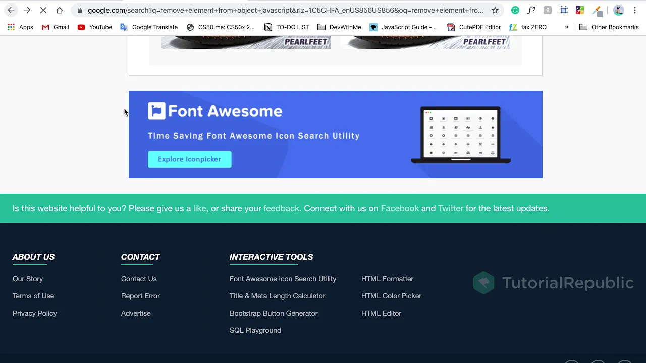Viewport: 646px width, 363px height.
Task: Click the Explore Iconpicker button
Action: (x=189, y=159)
